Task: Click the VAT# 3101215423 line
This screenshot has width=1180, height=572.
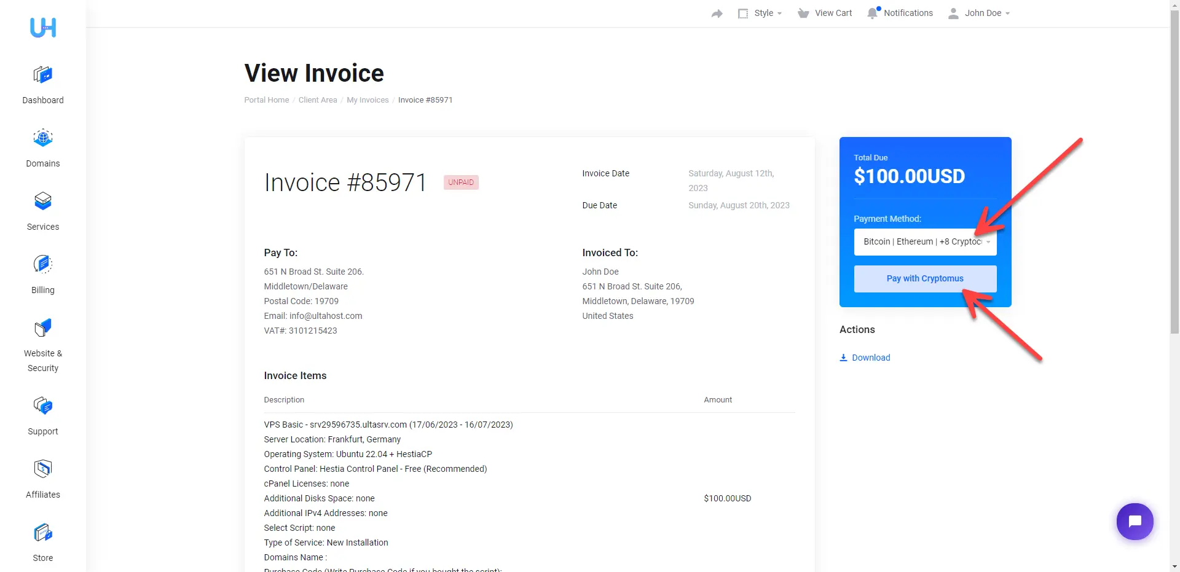Action: pyautogui.click(x=300, y=331)
